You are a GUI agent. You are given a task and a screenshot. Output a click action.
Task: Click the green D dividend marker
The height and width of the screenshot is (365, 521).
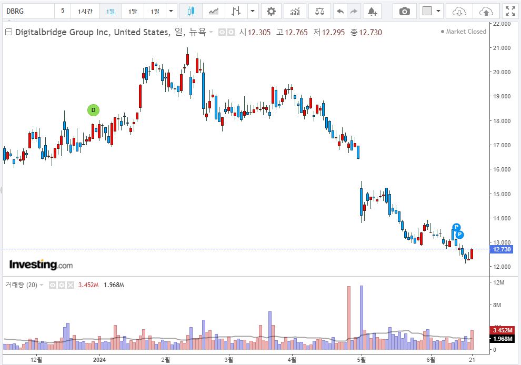click(x=93, y=110)
